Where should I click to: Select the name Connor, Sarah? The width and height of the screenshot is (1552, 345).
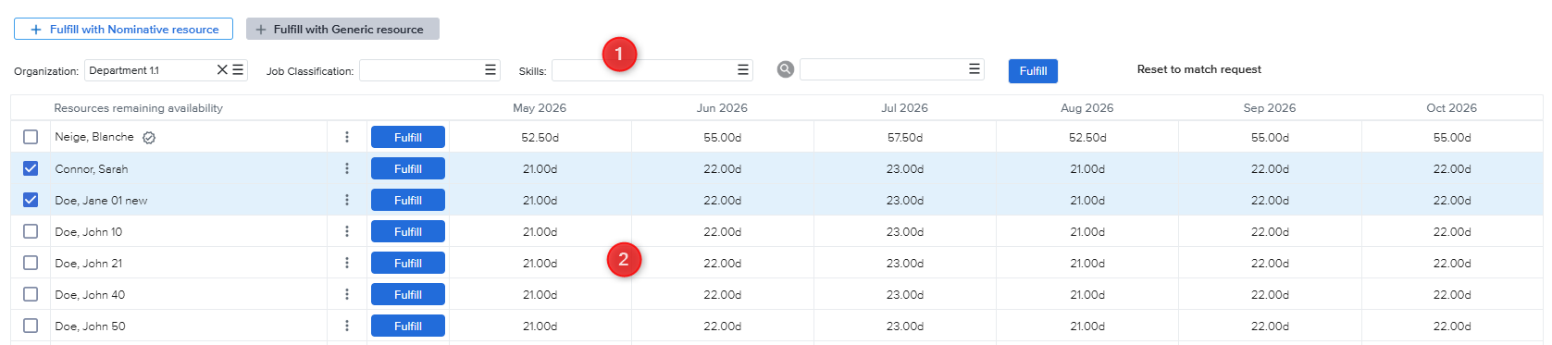pos(92,169)
